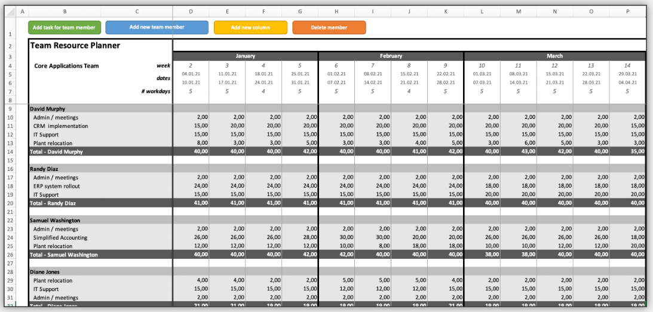Select the CRM implementation task label
This screenshot has width=653, height=312.
(60, 126)
